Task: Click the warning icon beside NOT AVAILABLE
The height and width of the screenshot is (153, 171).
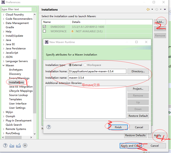Action: point(73,31)
